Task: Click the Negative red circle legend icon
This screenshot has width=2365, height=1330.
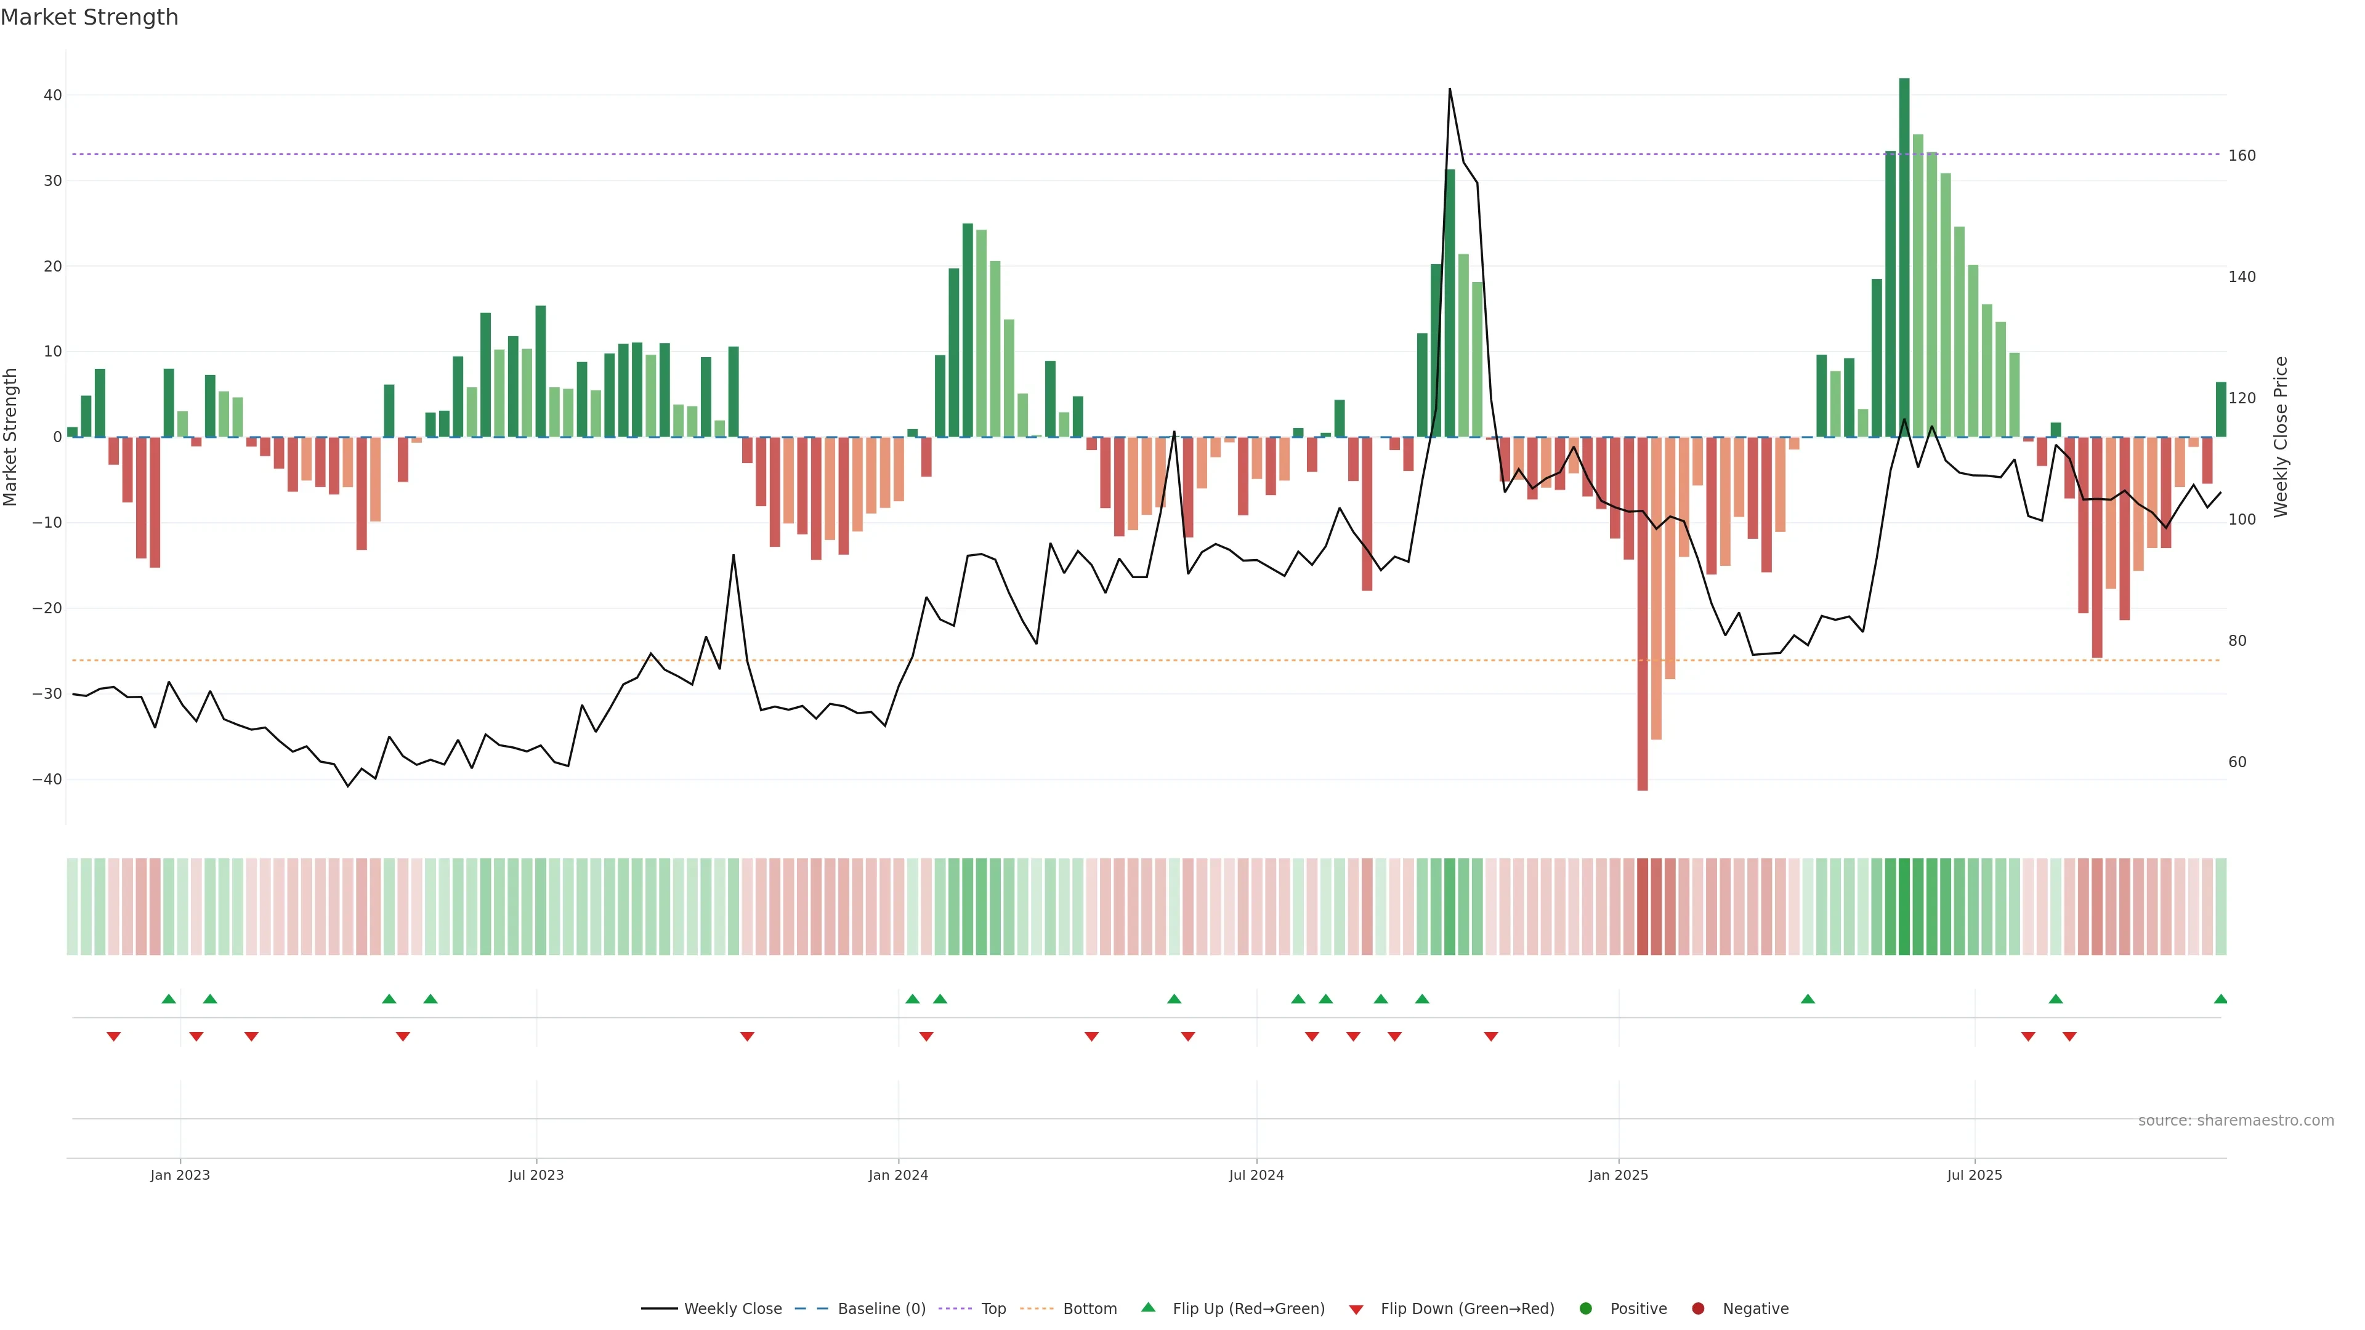Action: (x=1697, y=1309)
